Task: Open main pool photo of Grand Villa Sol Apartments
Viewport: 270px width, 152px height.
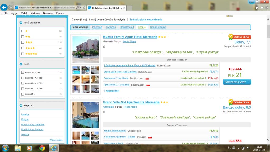Action: tap(86, 115)
